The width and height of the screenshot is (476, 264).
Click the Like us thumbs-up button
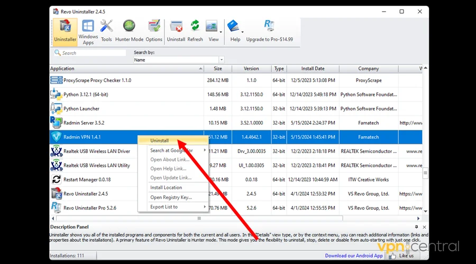[402, 256]
